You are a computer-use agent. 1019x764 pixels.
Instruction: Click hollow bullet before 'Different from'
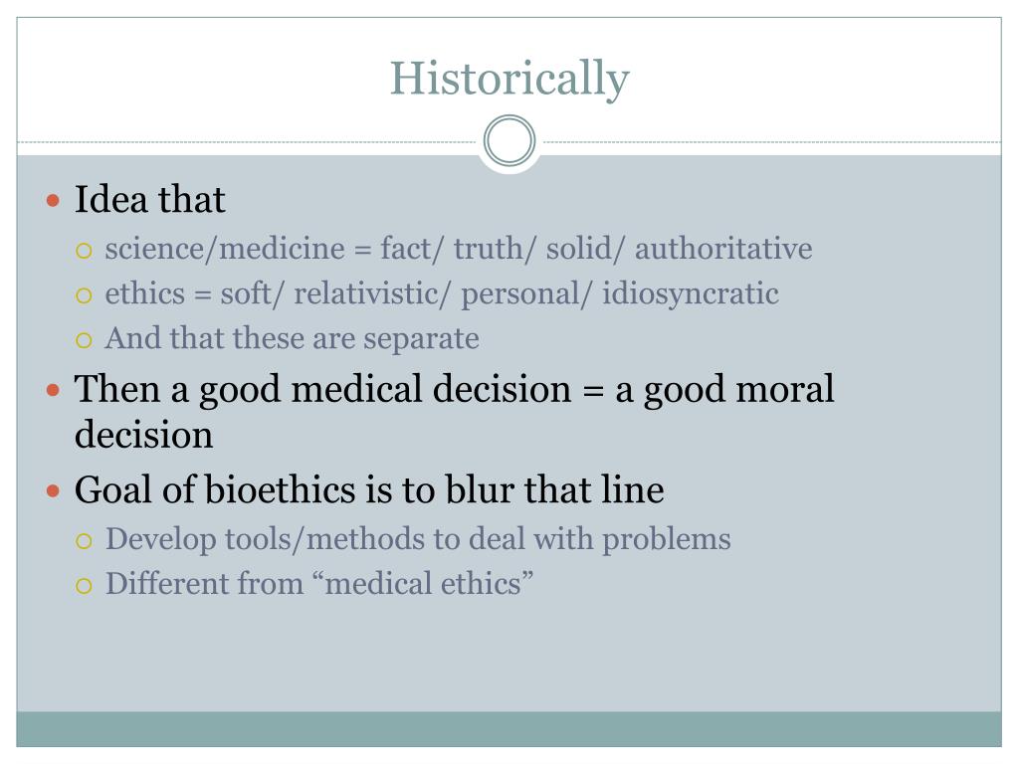tap(84, 586)
